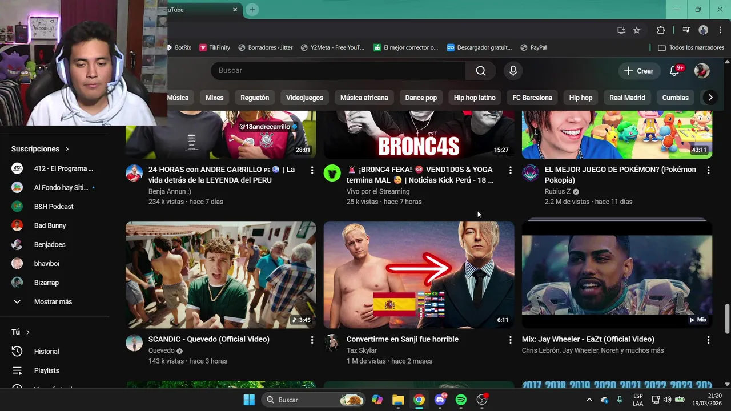Select the Música africana filter chip
This screenshot has height=411, width=731.
[364, 98]
